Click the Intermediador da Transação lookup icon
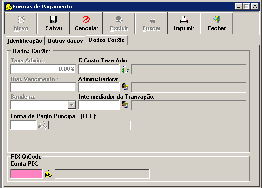Image resolution: width=262 pixels, height=188 pixels. [x=125, y=105]
